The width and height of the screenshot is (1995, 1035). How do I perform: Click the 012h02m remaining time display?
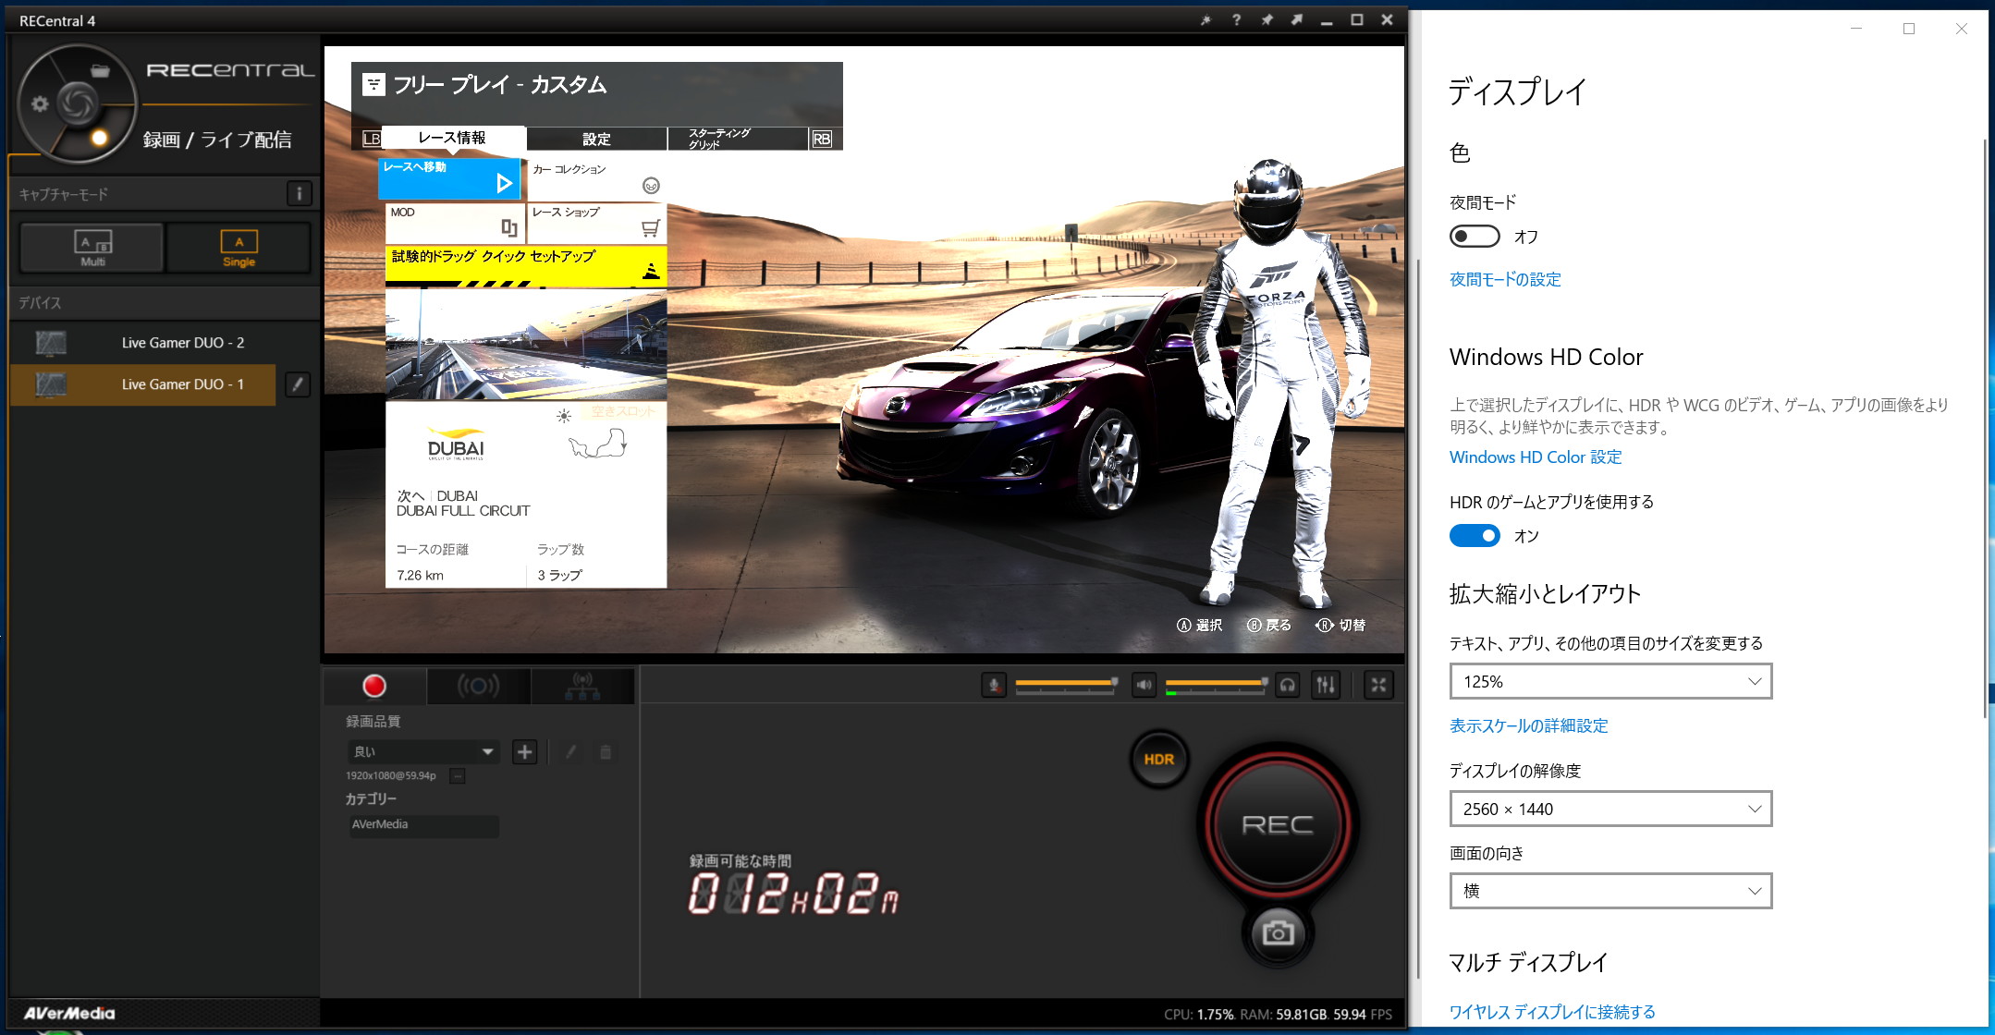[x=793, y=894]
